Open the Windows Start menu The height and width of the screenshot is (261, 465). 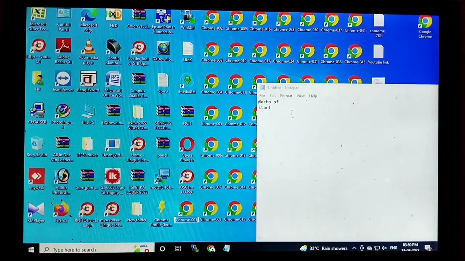tap(31, 249)
